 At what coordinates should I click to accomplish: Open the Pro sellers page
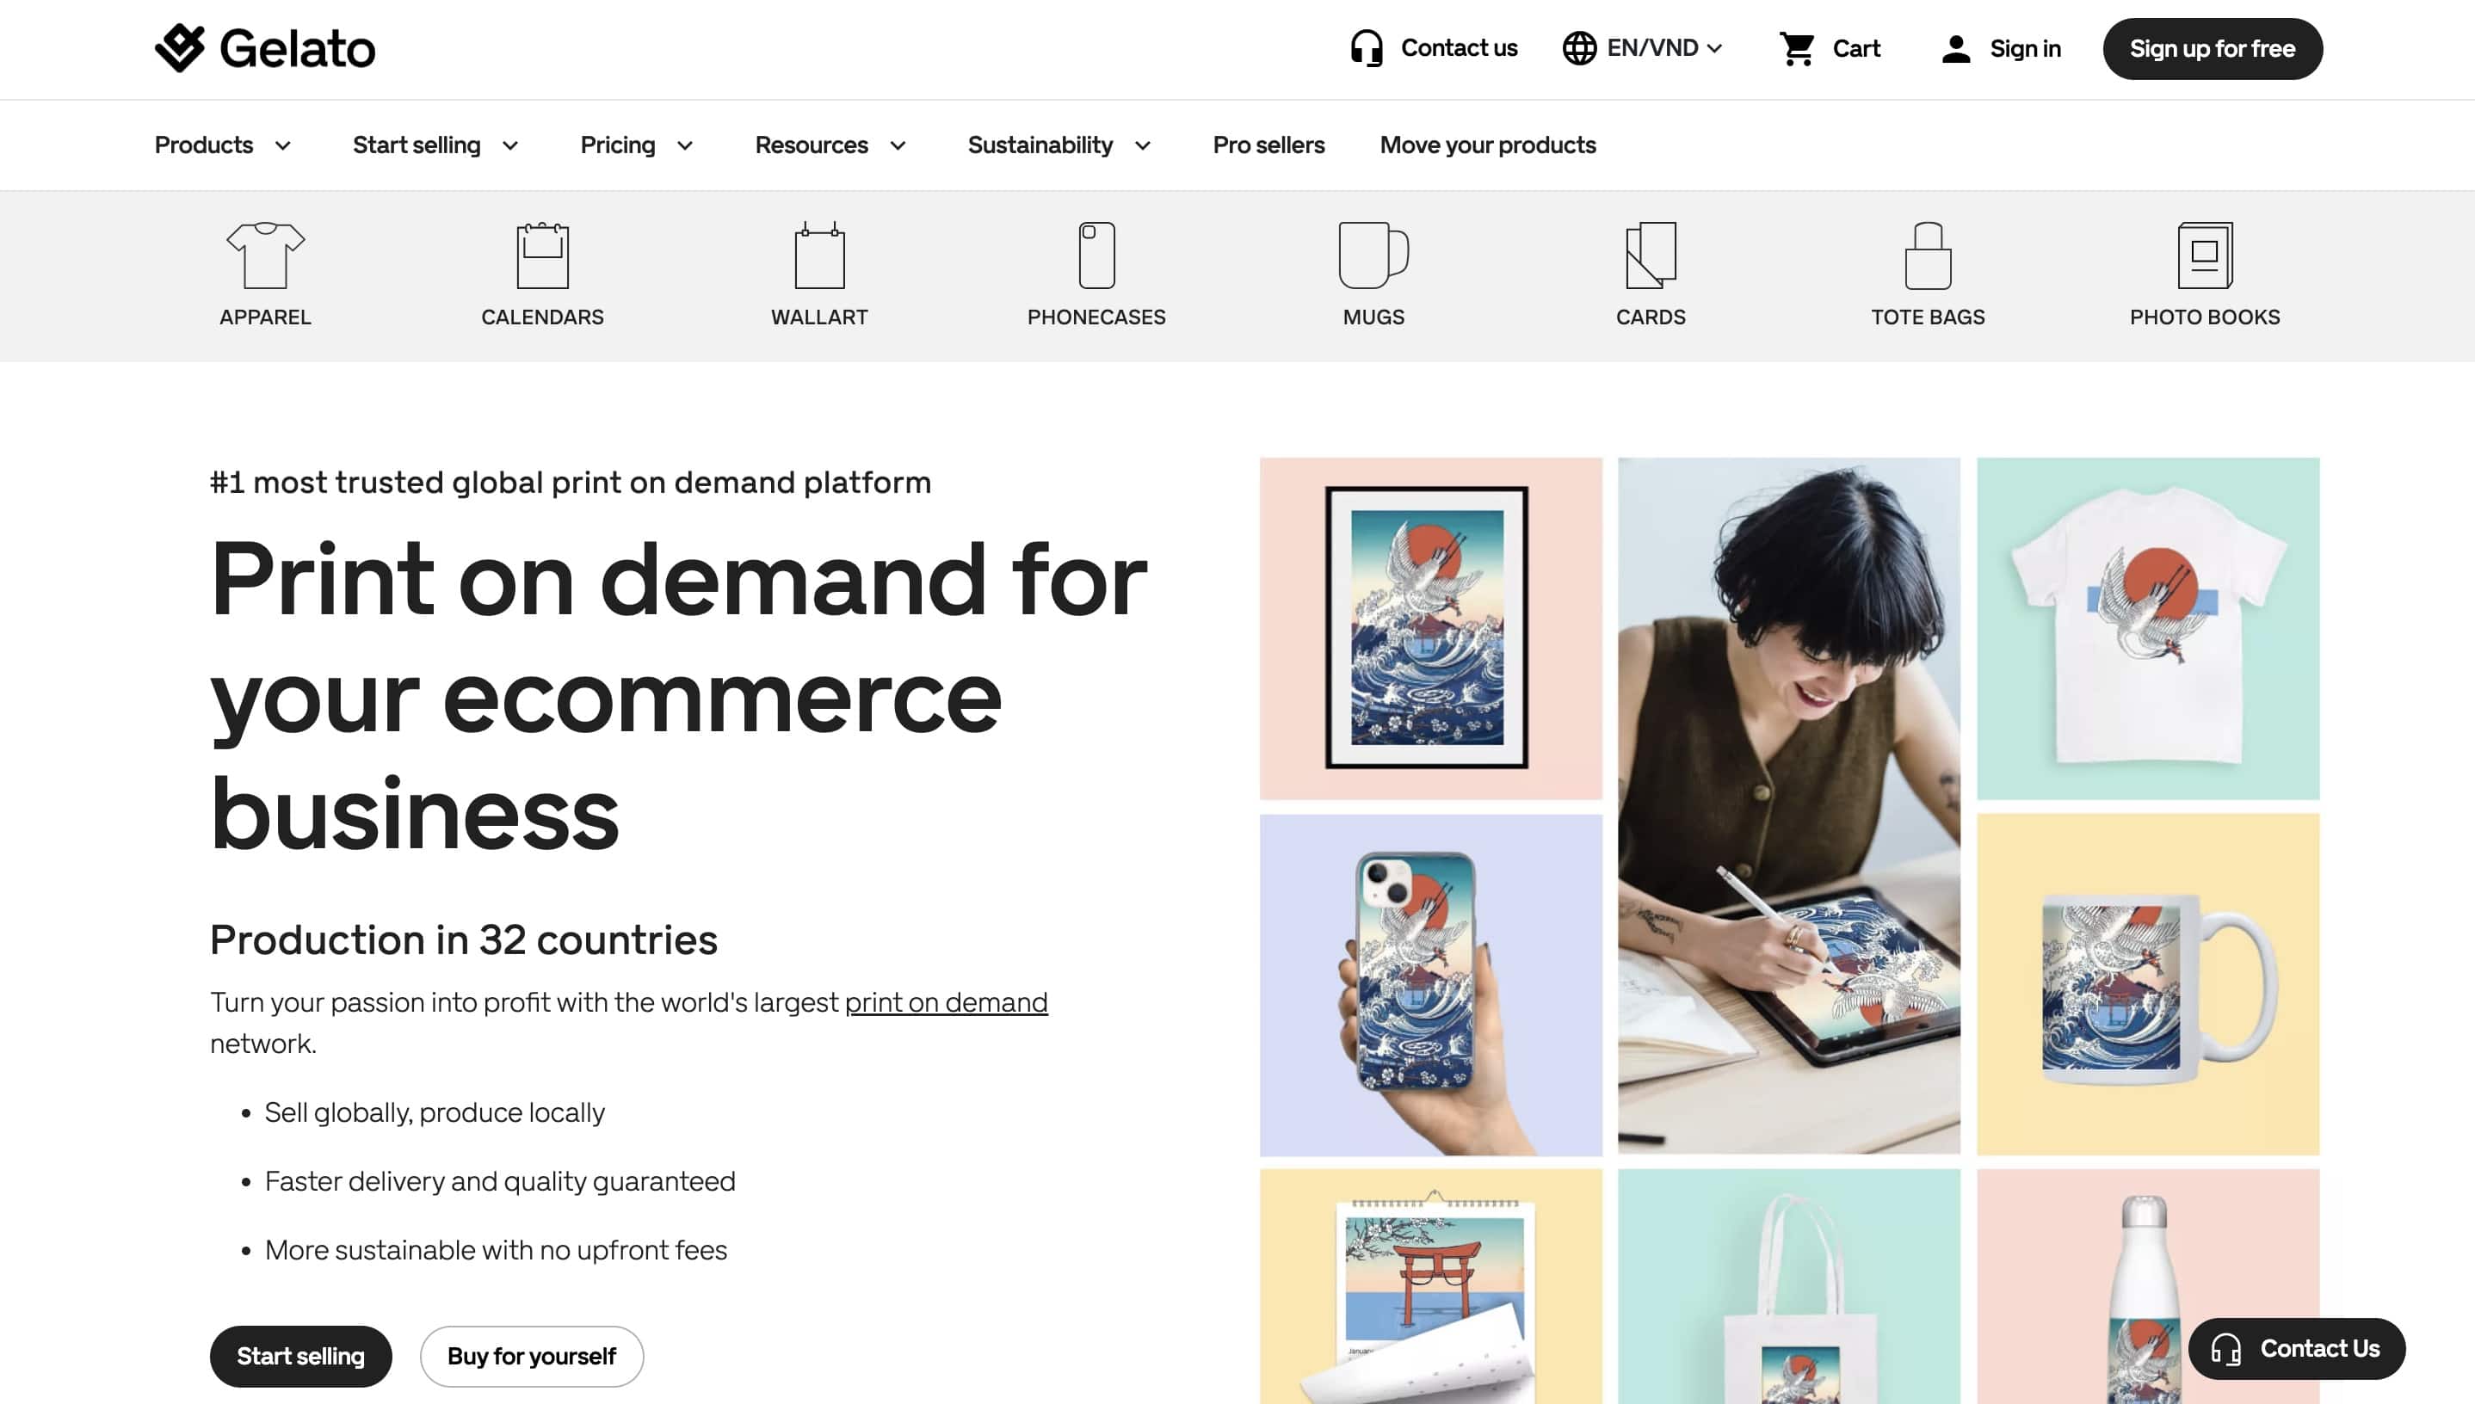click(1268, 145)
